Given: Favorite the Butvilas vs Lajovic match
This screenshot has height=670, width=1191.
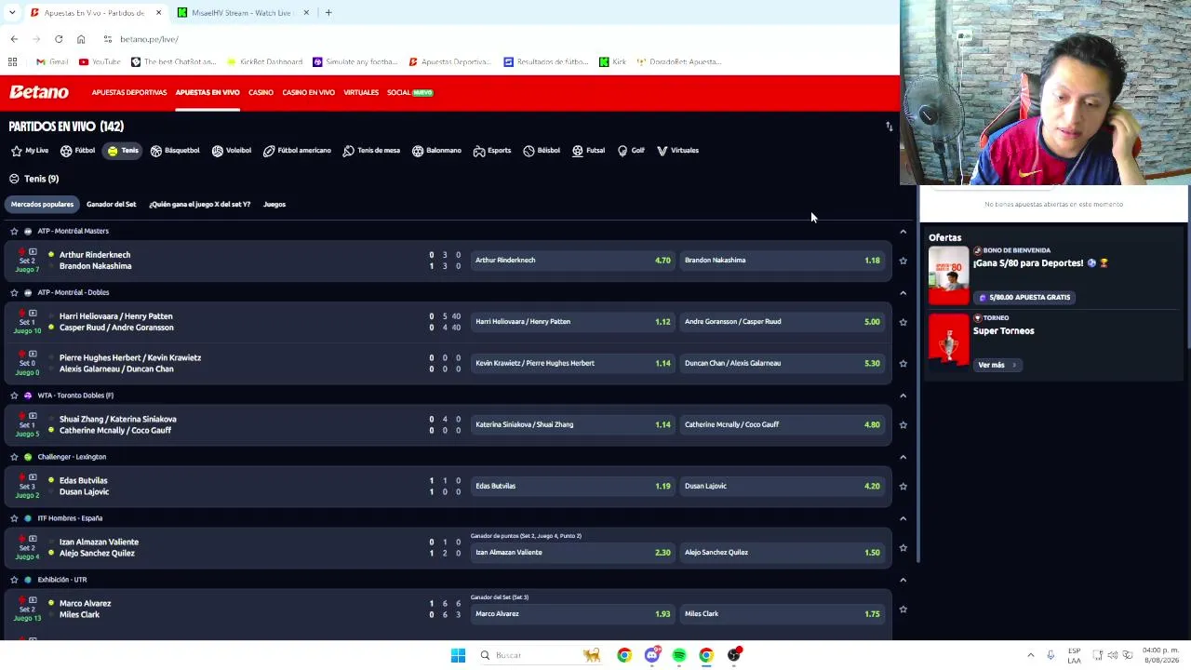Looking at the screenshot, I should pos(903,486).
